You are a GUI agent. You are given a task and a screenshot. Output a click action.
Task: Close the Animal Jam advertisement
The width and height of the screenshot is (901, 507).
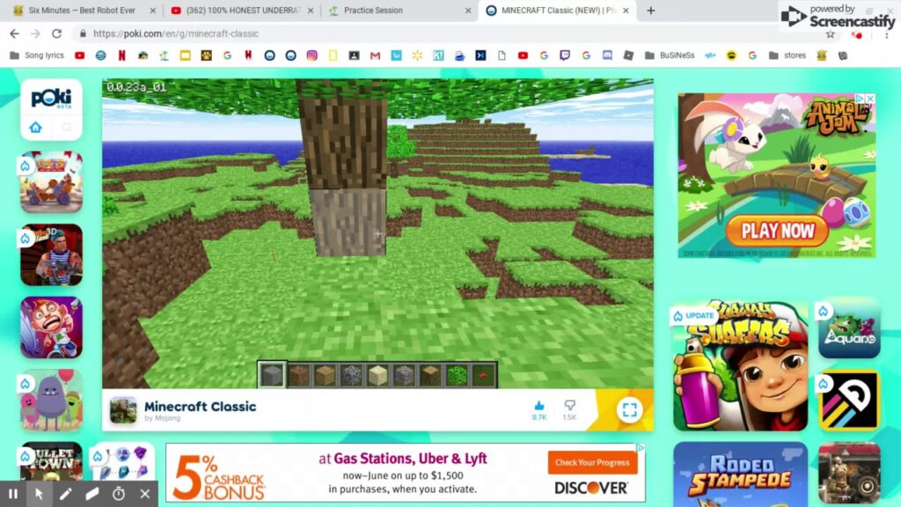870,99
